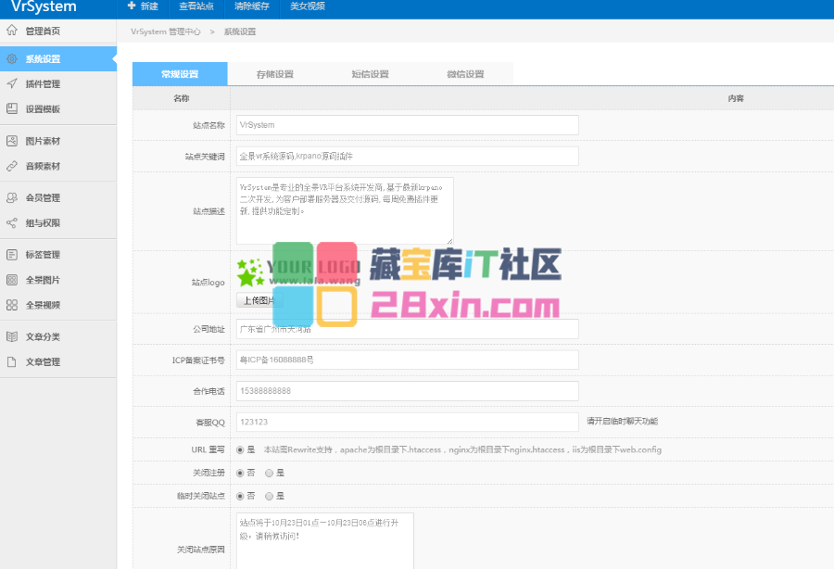Click 查看站点 in the top bar
Image resolution: width=834 pixels, height=569 pixels.
tap(196, 6)
